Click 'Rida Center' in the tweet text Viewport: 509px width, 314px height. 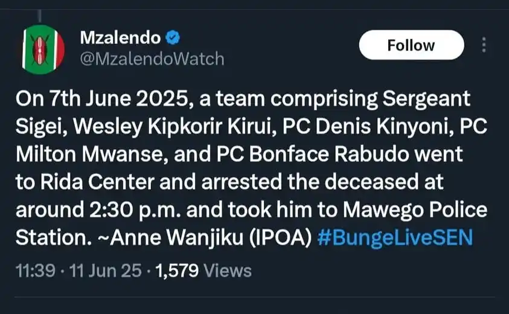coord(97,182)
